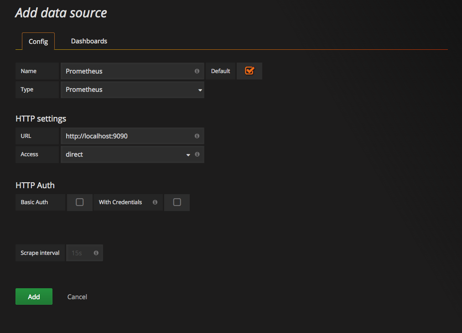Click the Scrape interval info icon
Screen dimensions: 462x333
point(96,253)
